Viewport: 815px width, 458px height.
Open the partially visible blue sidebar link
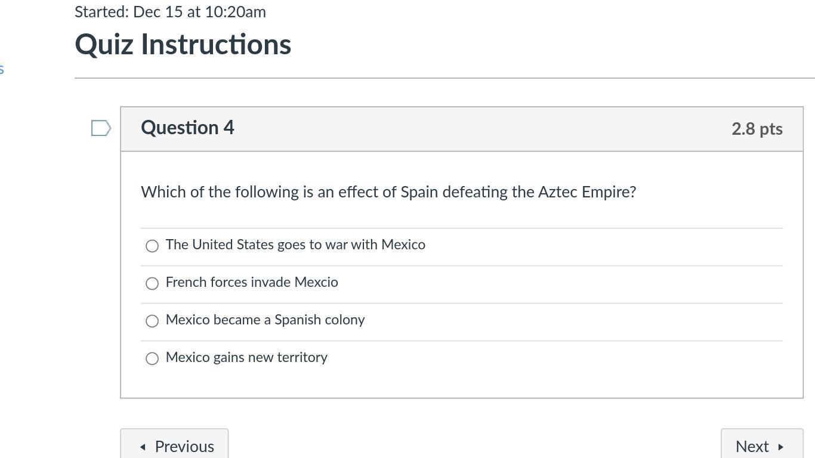coord(2,70)
